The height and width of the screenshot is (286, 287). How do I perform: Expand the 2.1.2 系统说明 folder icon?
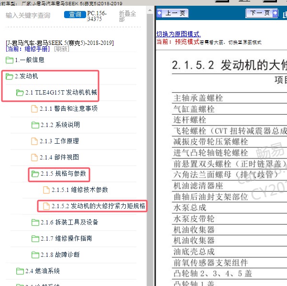click(35, 125)
